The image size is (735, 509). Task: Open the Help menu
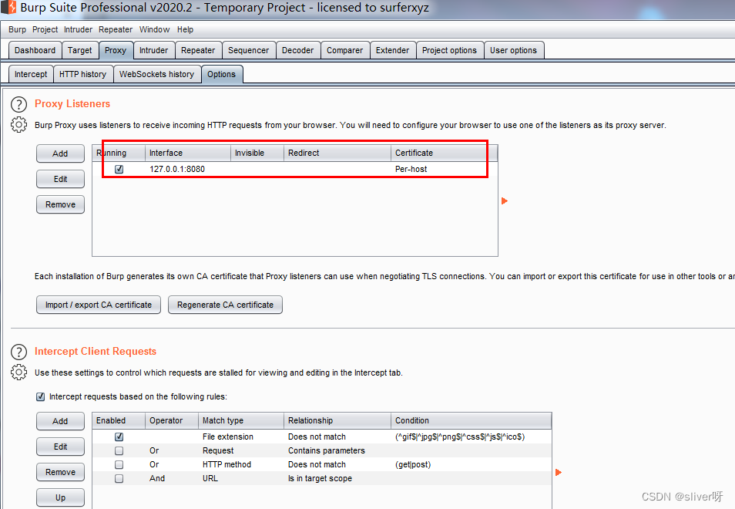point(185,29)
